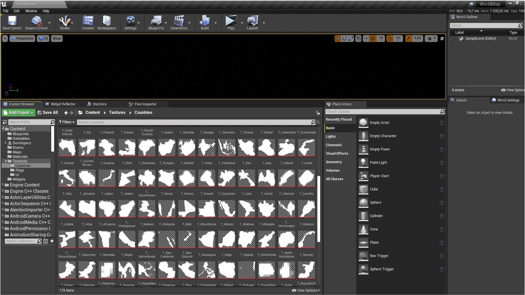Open the Window menu

(31, 11)
